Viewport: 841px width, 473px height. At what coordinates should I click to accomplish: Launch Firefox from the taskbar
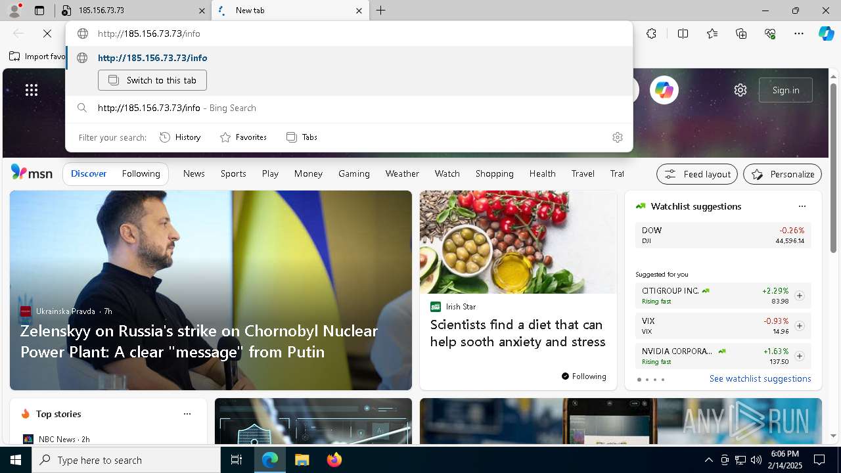click(334, 460)
